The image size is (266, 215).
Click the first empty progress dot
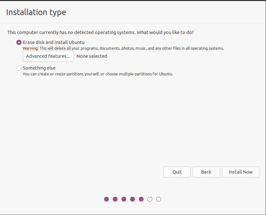tap(150, 199)
